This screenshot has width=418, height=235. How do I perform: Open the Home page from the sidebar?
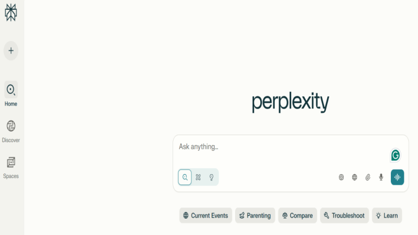(11, 90)
